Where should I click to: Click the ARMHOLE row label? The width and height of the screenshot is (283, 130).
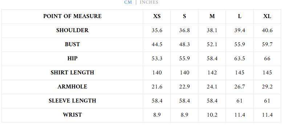pos(72,87)
